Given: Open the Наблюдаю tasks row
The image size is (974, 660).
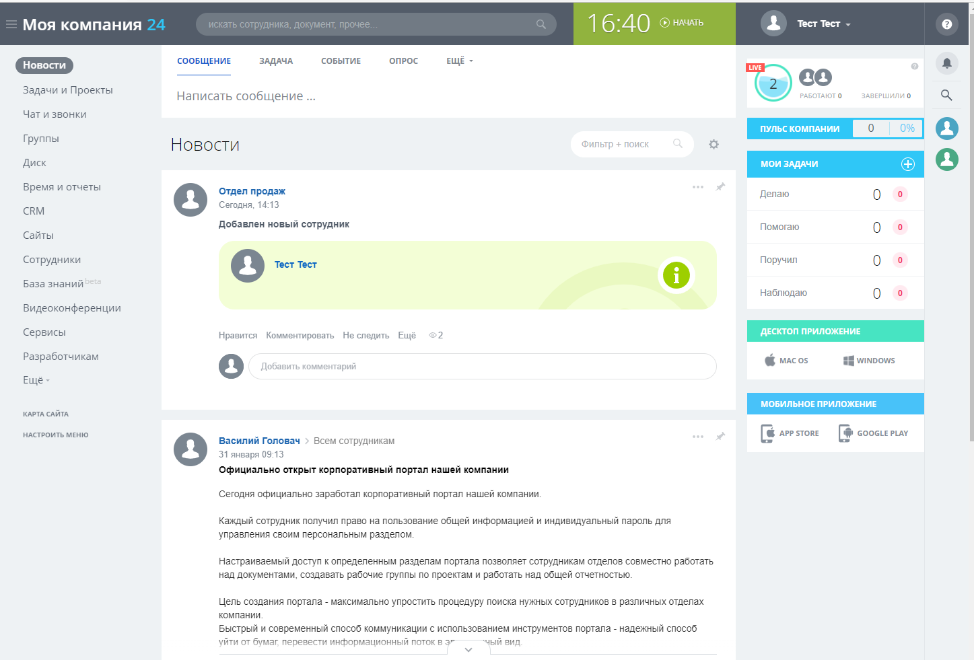Looking at the screenshot, I should tap(835, 293).
